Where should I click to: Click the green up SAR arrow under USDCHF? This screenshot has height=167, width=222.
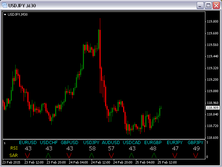(x=48, y=156)
